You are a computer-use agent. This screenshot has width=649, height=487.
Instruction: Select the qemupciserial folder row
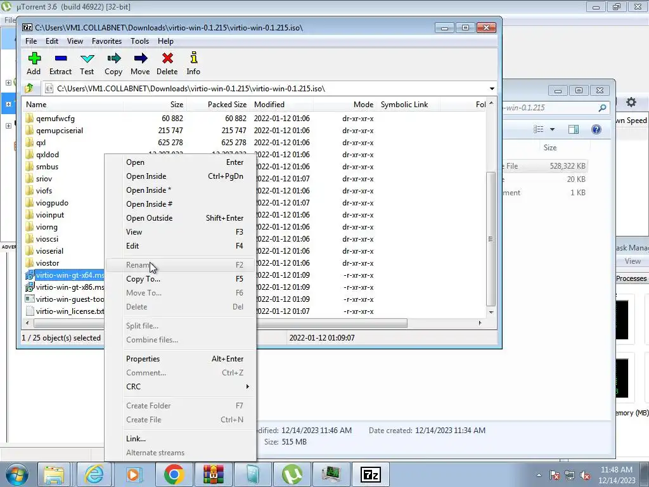255,131
